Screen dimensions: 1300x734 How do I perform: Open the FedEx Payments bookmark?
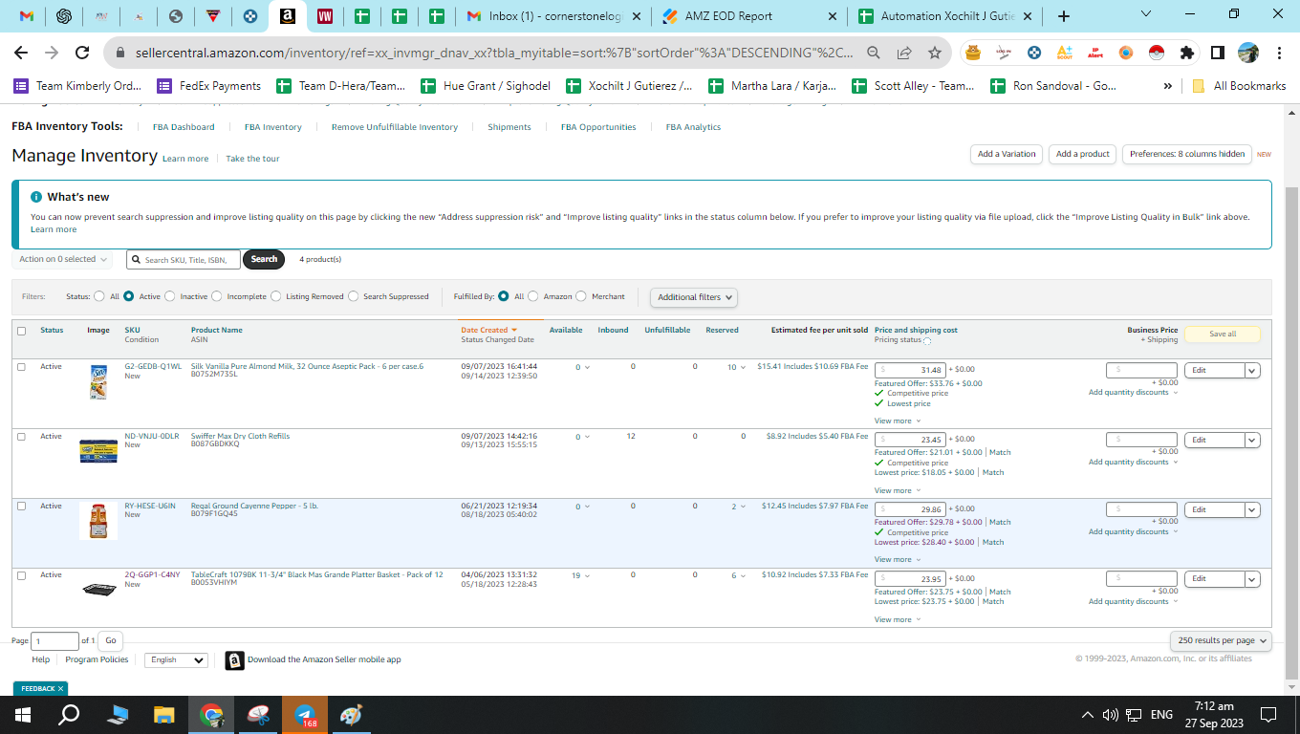[208, 86]
